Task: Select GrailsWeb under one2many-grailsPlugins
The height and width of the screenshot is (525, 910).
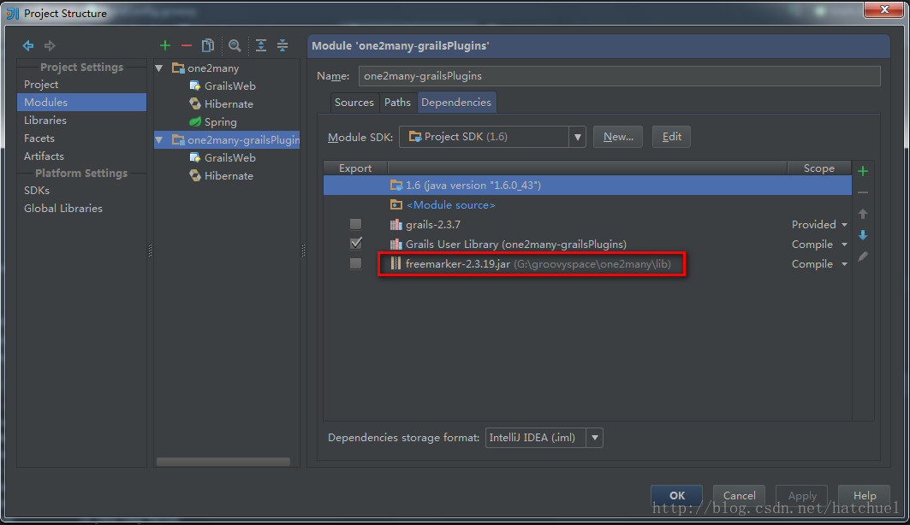Action: pos(229,158)
